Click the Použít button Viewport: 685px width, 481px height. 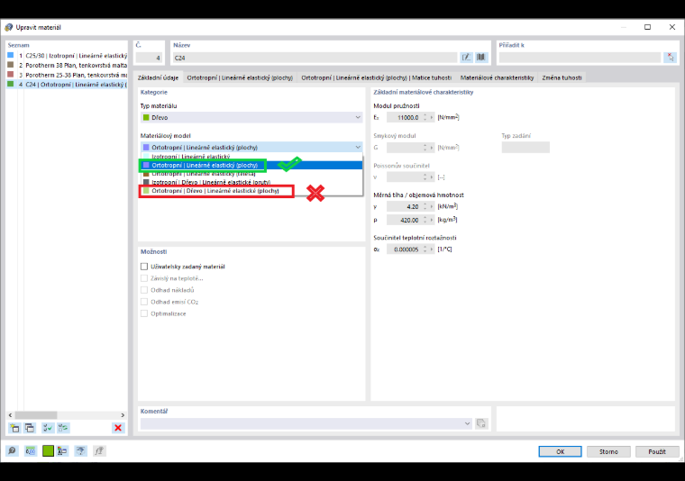coord(657,451)
